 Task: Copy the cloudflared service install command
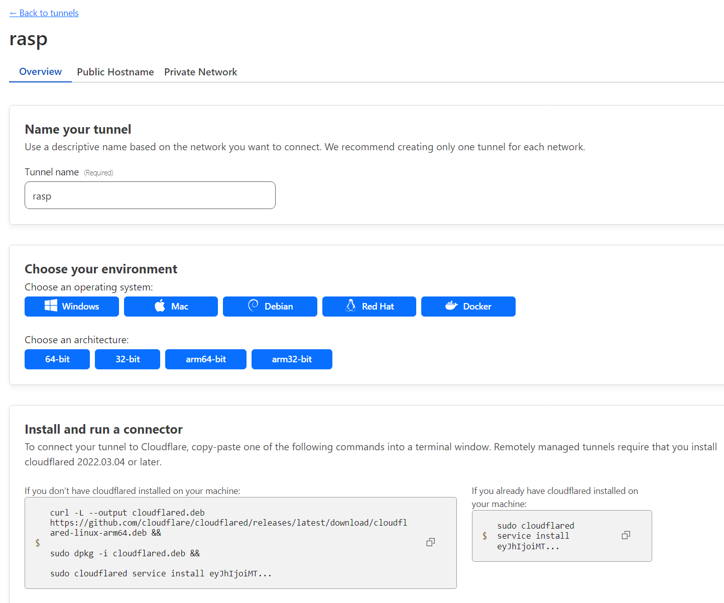click(x=626, y=535)
